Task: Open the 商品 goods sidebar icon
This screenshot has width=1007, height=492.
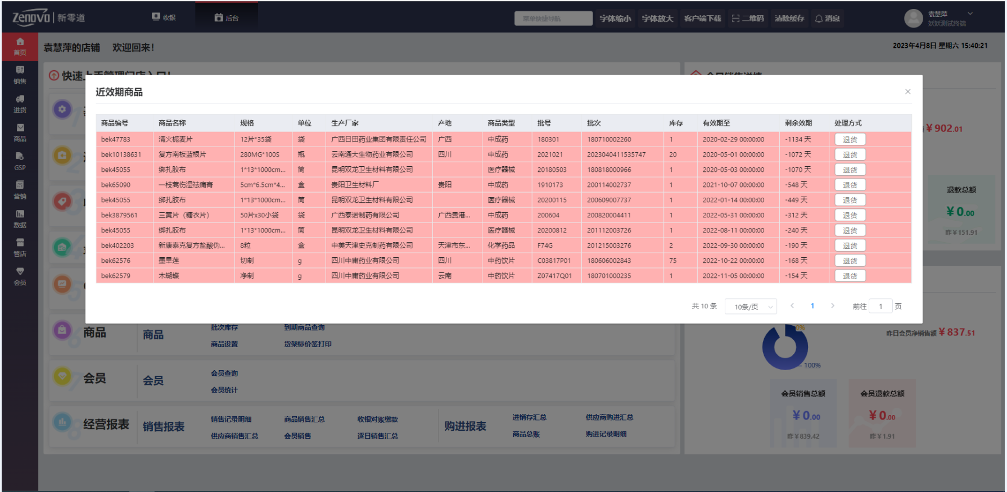Action: pos(20,133)
